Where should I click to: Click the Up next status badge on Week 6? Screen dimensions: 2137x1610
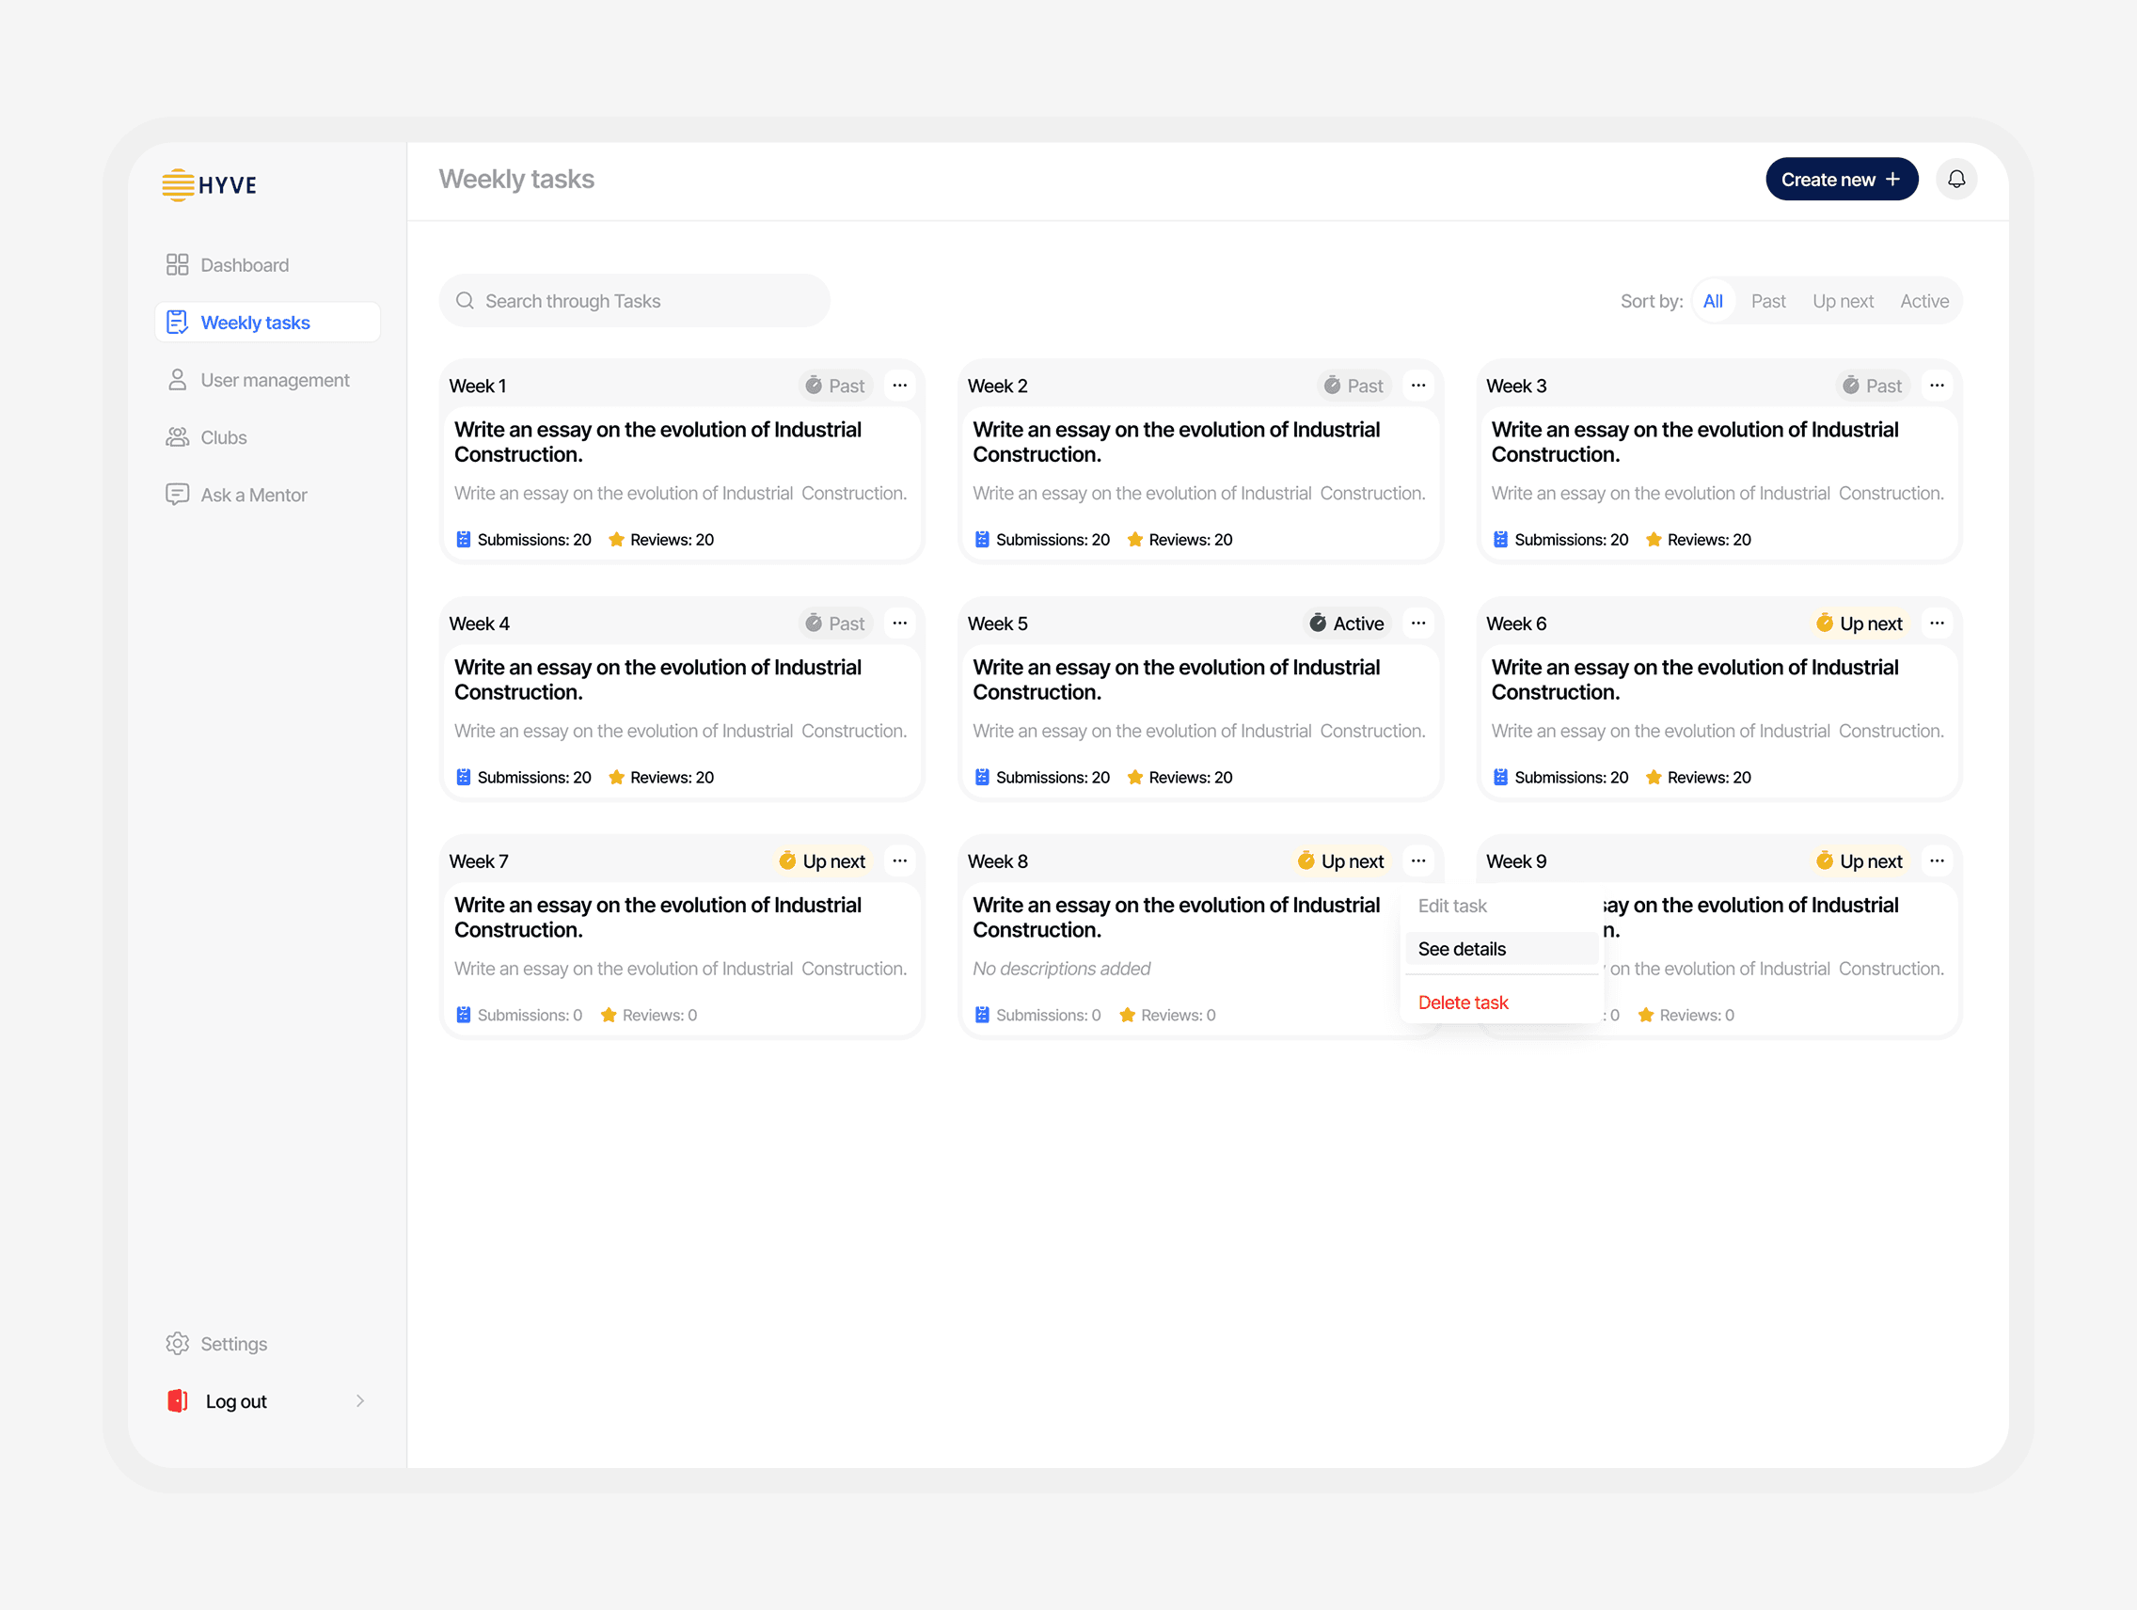pyautogui.click(x=1859, y=623)
